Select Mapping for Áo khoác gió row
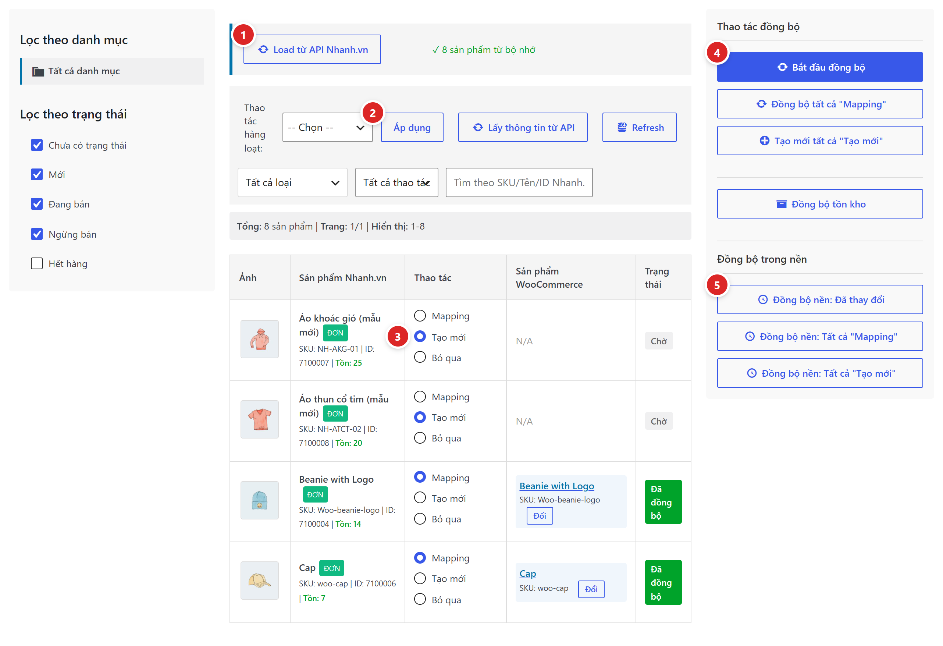 pos(420,316)
